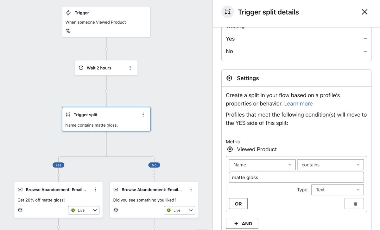380x230 pixels.
Task: Click the + AND button
Action: click(x=242, y=223)
